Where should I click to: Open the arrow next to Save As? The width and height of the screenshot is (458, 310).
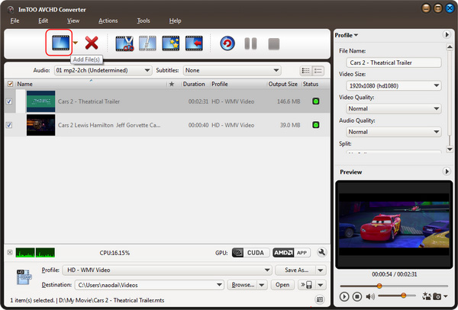pyautogui.click(x=321, y=270)
